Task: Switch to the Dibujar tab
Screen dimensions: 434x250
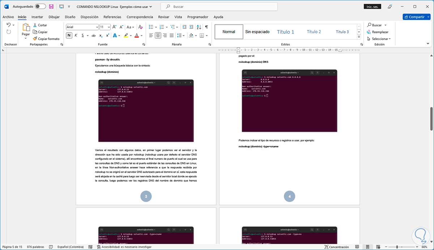Action: pyautogui.click(x=54, y=17)
